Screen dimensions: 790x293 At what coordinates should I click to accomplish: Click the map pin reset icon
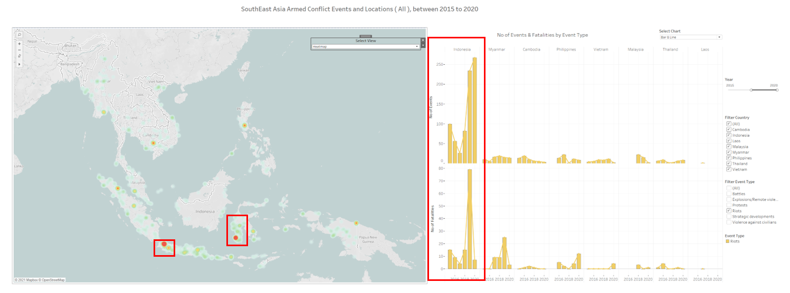(20, 55)
